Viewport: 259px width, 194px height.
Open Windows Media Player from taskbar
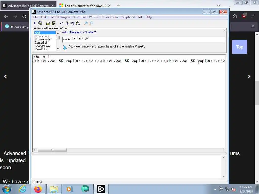click(x=69, y=189)
